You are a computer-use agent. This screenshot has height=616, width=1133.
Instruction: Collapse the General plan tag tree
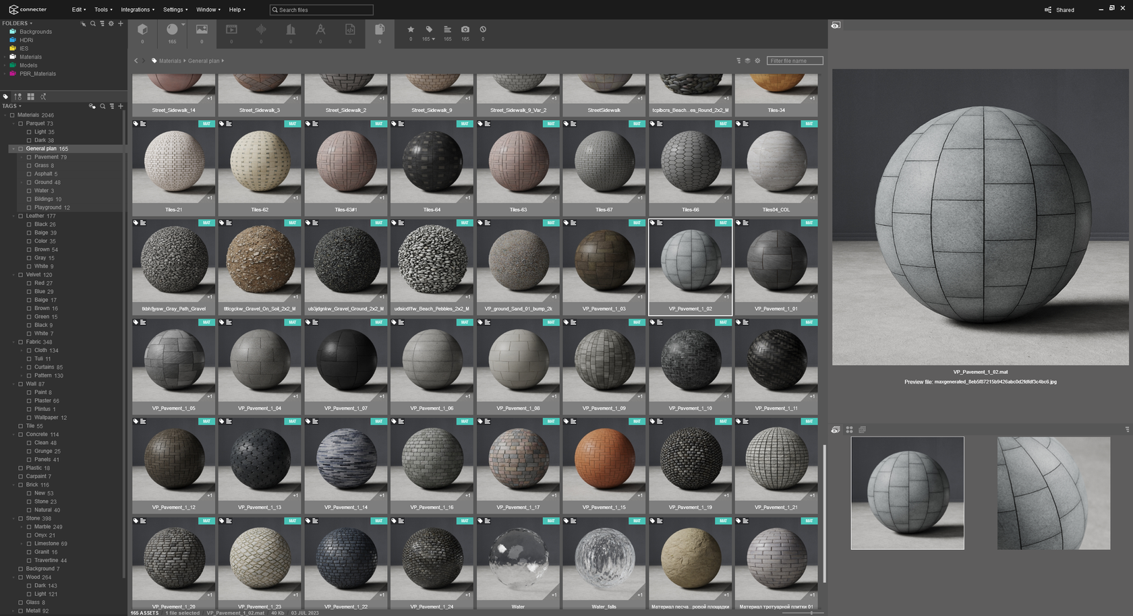tap(13, 149)
